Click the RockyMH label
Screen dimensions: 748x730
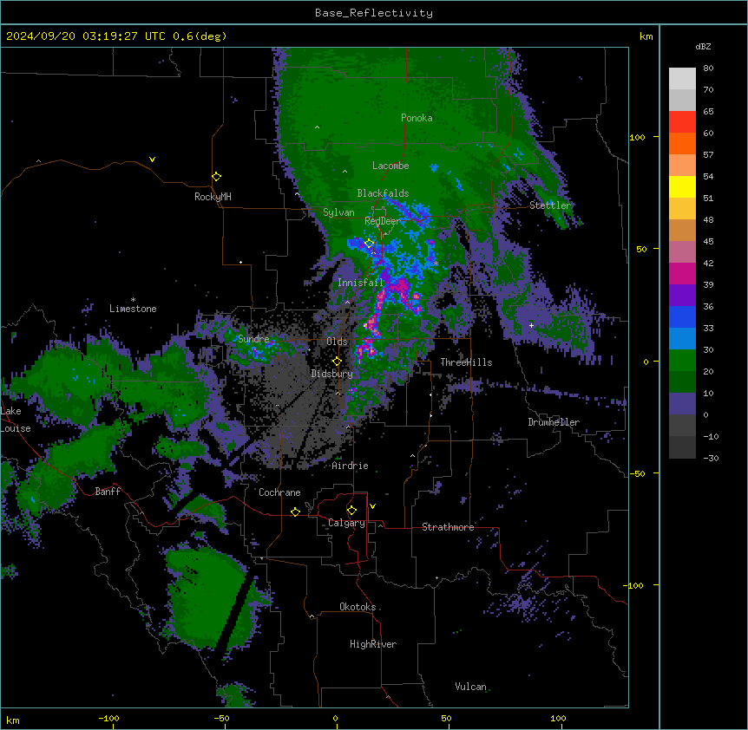pyautogui.click(x=213, y=197)
